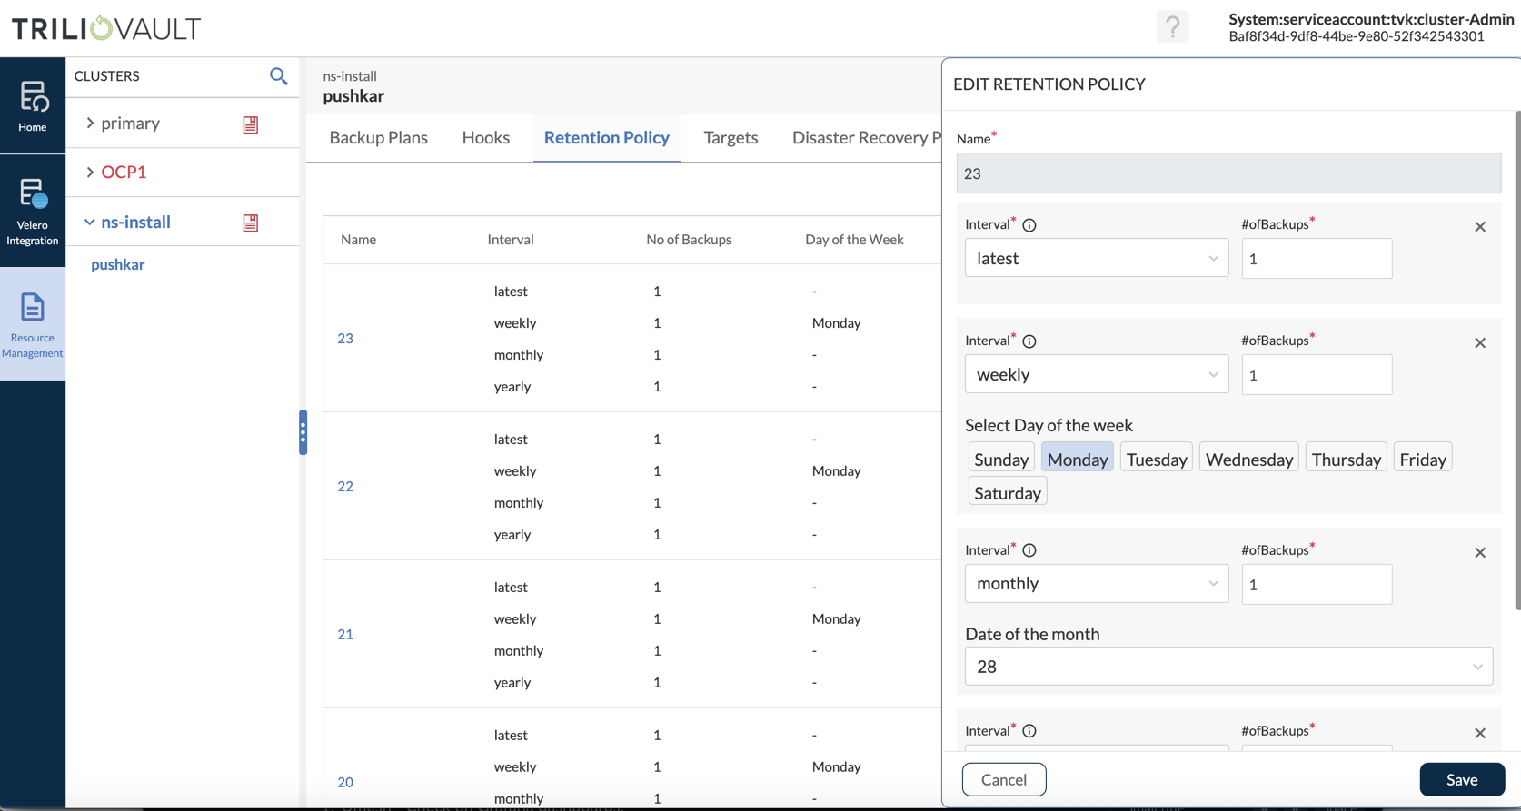
Task: Click the Save button
Action: click(x=1461, y=779)
